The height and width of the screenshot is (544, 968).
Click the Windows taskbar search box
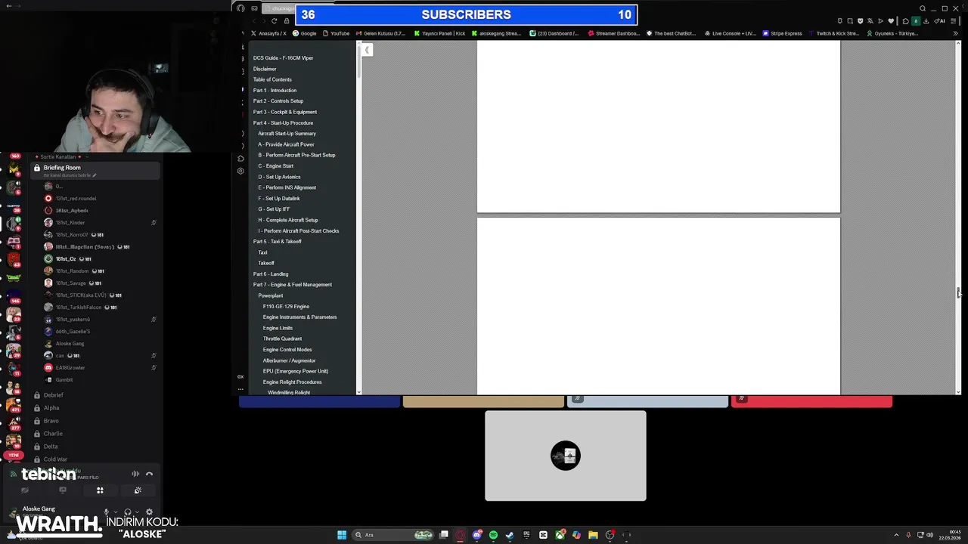pos(393,535)
